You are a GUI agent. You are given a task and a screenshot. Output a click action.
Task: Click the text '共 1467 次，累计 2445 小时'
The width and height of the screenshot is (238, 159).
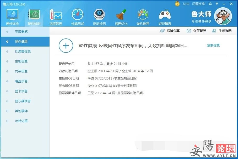click(108, 64)
